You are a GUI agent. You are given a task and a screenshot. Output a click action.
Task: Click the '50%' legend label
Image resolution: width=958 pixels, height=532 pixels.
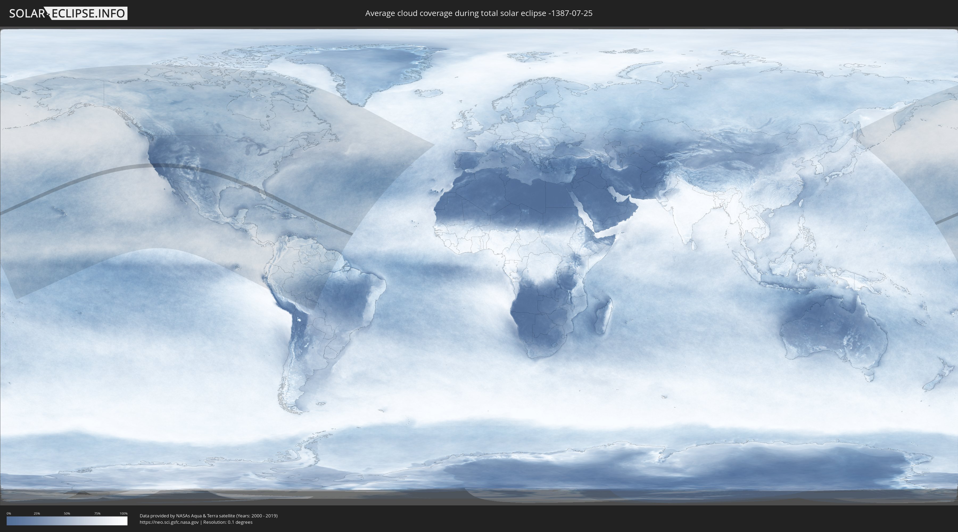pyautogui.click(x=67, y=513)
